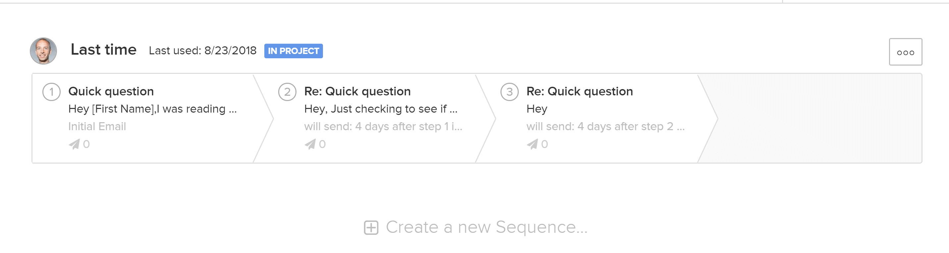This screenshot has height=253, width=949.
Task: Click the sent paper-plane icon in step 2
Action: [310, 144]
